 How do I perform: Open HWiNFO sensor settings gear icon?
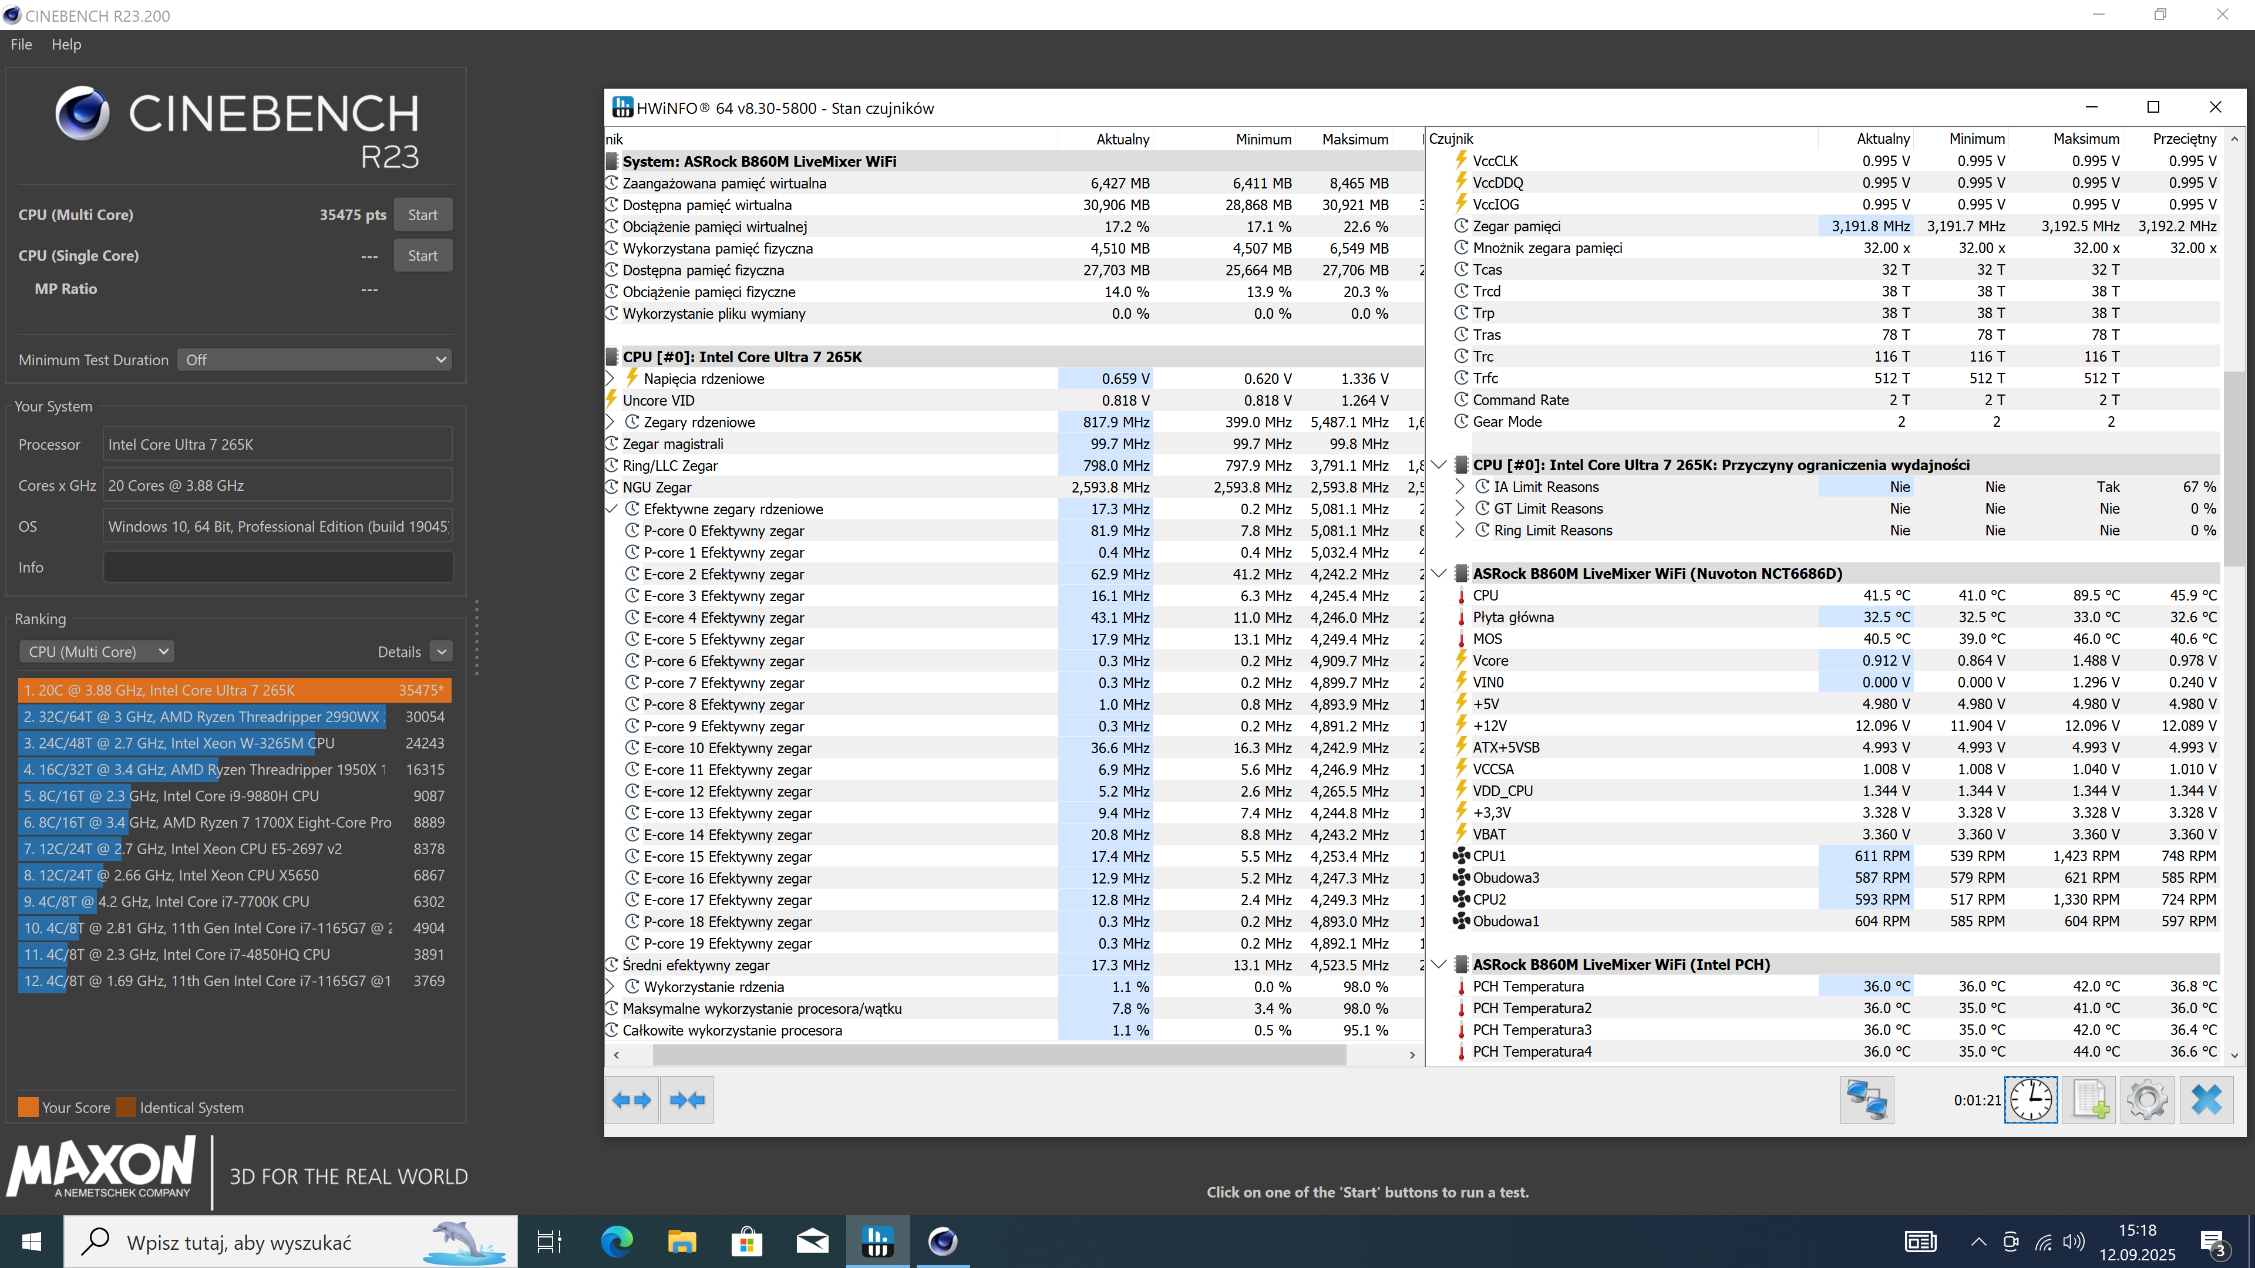[x=2148, y=1100]
